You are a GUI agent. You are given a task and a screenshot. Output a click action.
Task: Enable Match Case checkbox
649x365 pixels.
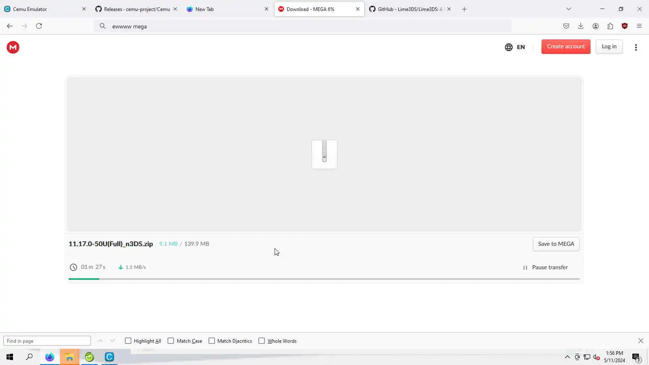coord(171,341)
